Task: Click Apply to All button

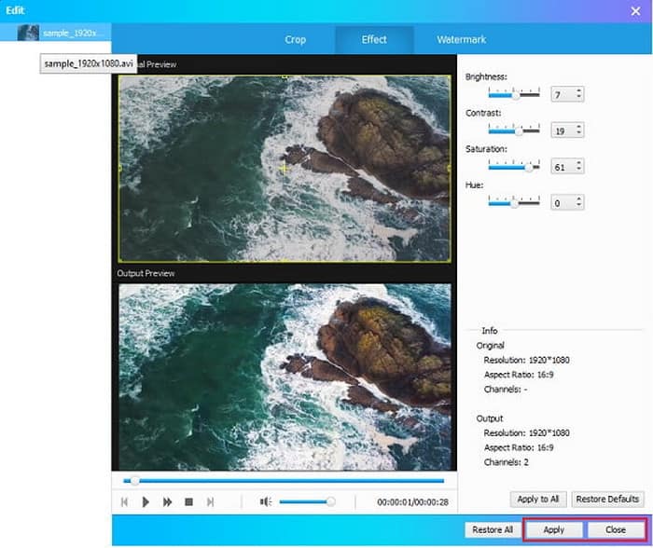Action: click(537, 499)
